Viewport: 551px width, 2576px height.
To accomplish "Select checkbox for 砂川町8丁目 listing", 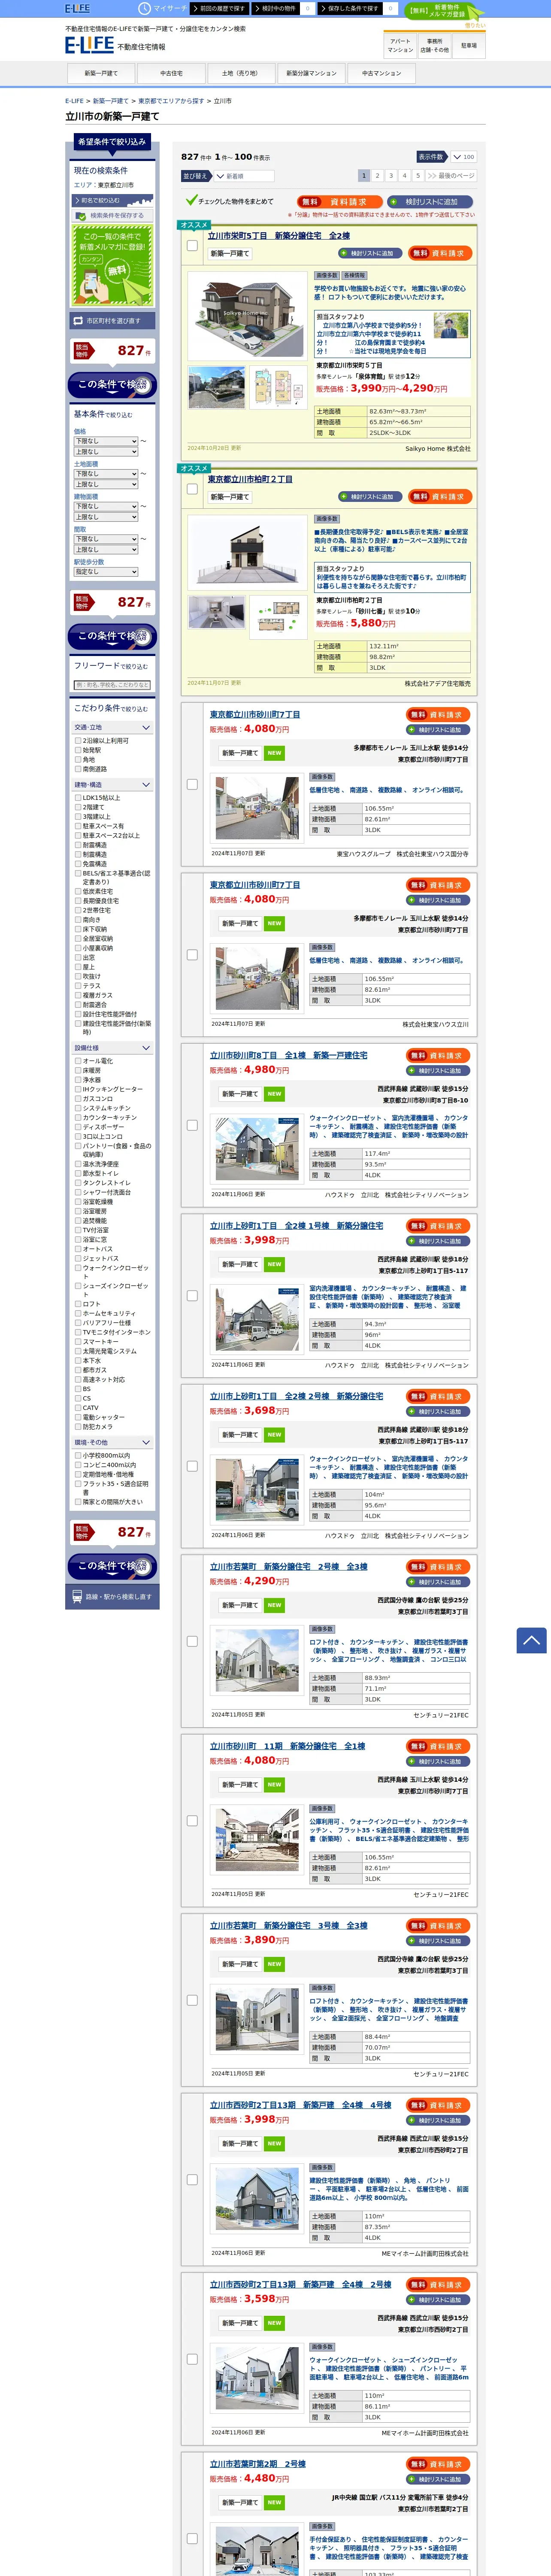I will [x=192, y=1125].
